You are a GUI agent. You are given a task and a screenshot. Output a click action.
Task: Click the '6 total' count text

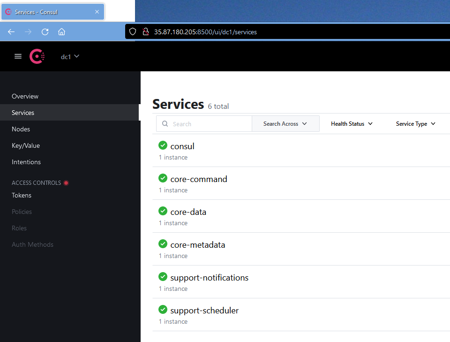pos(218,106)
